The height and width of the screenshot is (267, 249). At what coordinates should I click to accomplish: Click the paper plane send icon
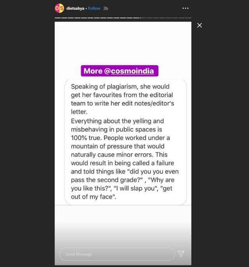(x=181, y=254)
